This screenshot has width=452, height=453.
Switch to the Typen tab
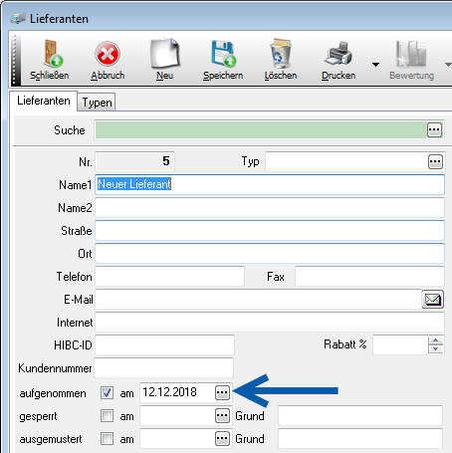click(x=97, y=103)
